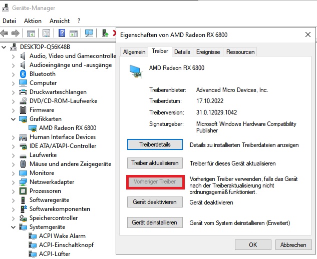
Task: Expand the Audioeingänge und -ausgänge node
Action: [14, 65]
